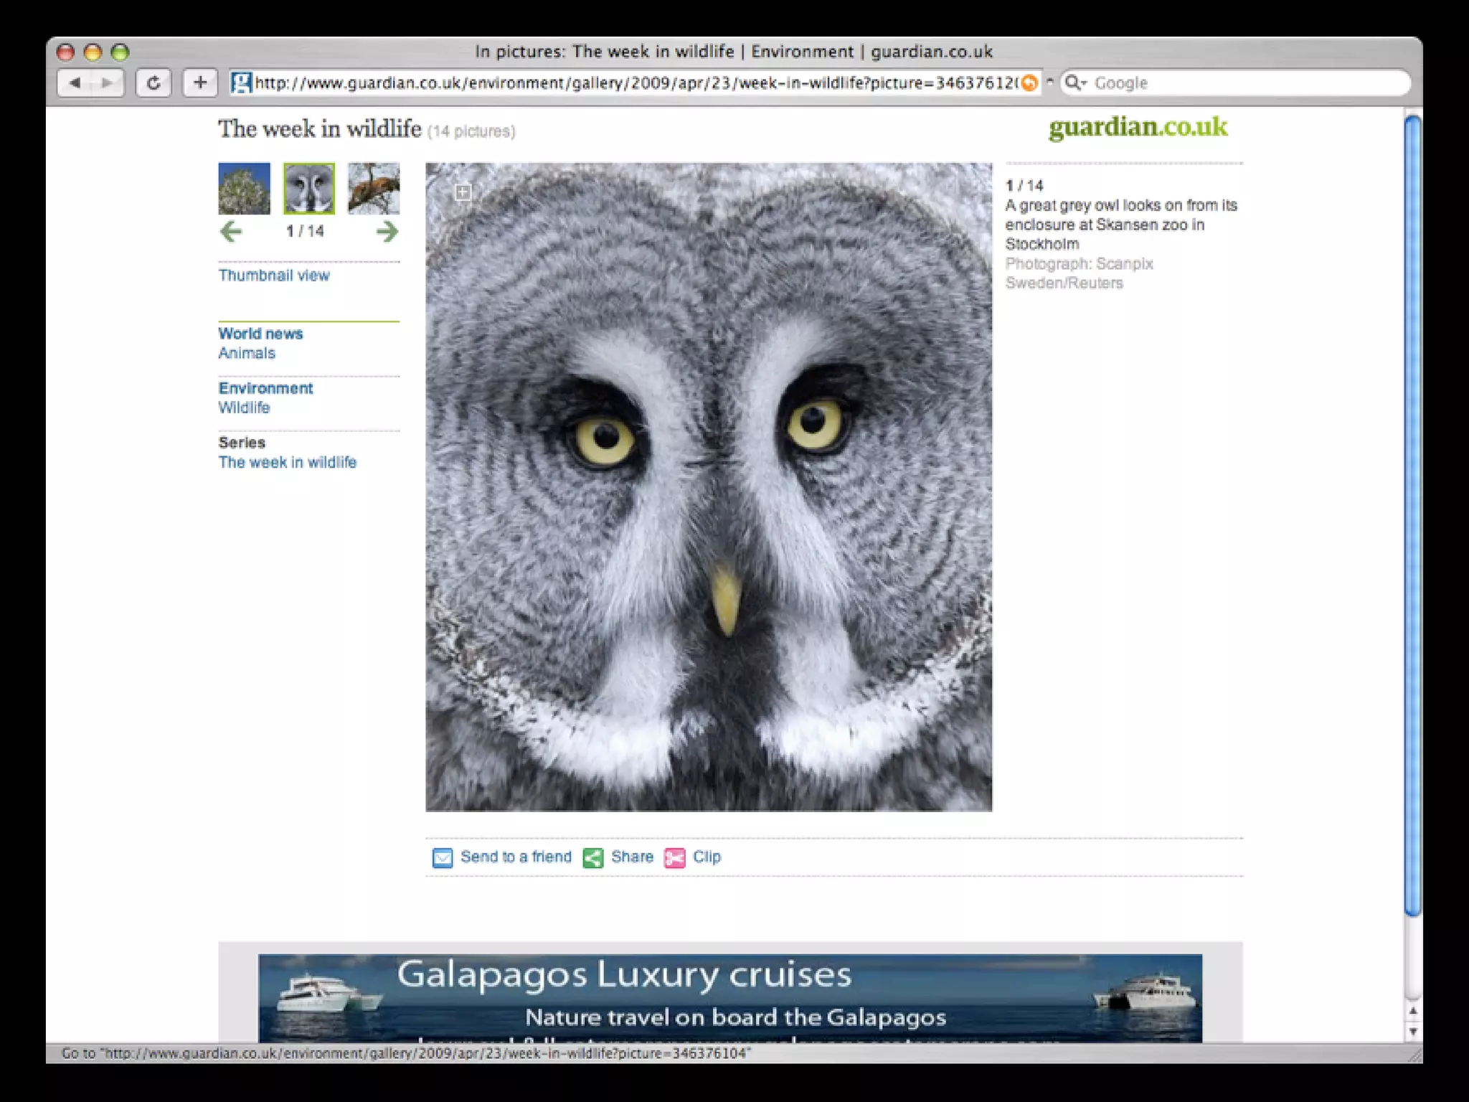Open the Thumbnail view link
The width and height of the screenshot is (1469, 1102).
[273, 275]
